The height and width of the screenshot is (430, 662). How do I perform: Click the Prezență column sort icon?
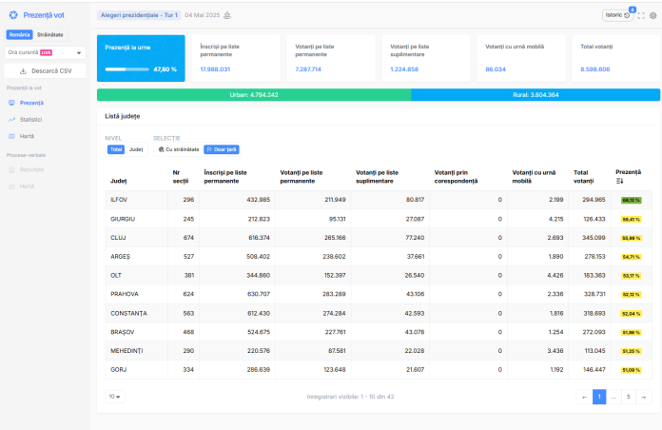click(619, 181)
